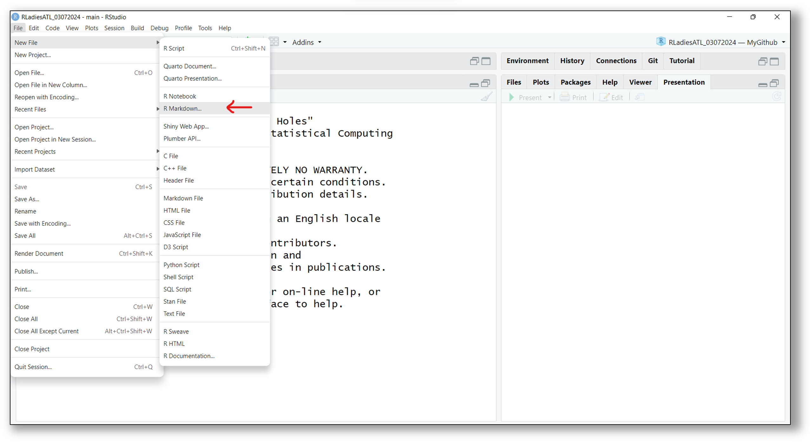Screen dimensions: 812x443
Task: Click the console clear broom icon
Action: [486, 97]
